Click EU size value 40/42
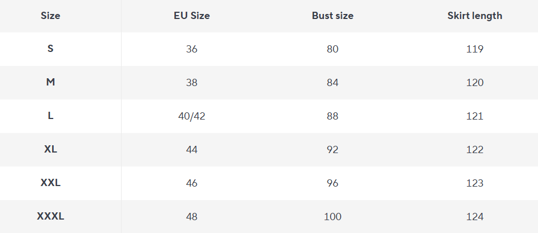Screen dimensions: 538x233 pyautogui.click(x=192, y=116)
